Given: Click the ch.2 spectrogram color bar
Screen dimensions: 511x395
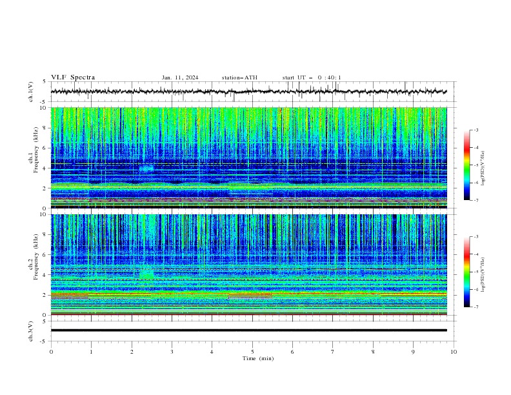Looking at the screenshot, I should pyautogui.click(x=467, y=272).
